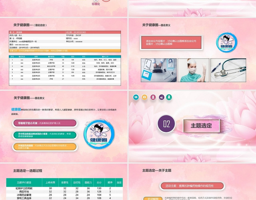Click member row 3 with age 40
The height and width of the screenshot is (200, 256).
pos(65,66)
